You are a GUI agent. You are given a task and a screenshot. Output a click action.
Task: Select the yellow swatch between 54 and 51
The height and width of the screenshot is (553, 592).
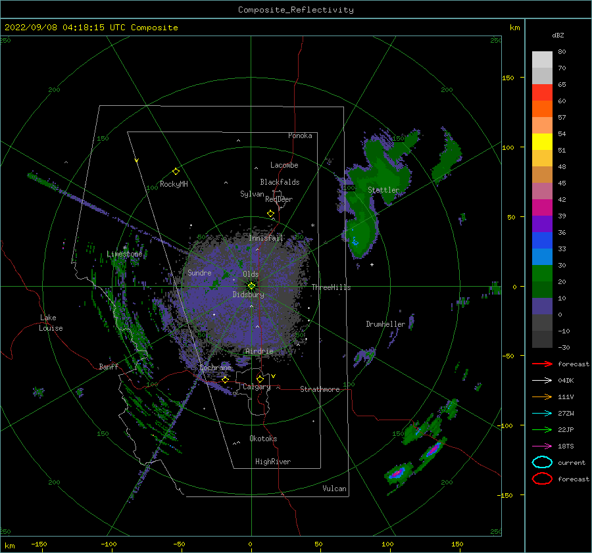click(x=542, y=141)
